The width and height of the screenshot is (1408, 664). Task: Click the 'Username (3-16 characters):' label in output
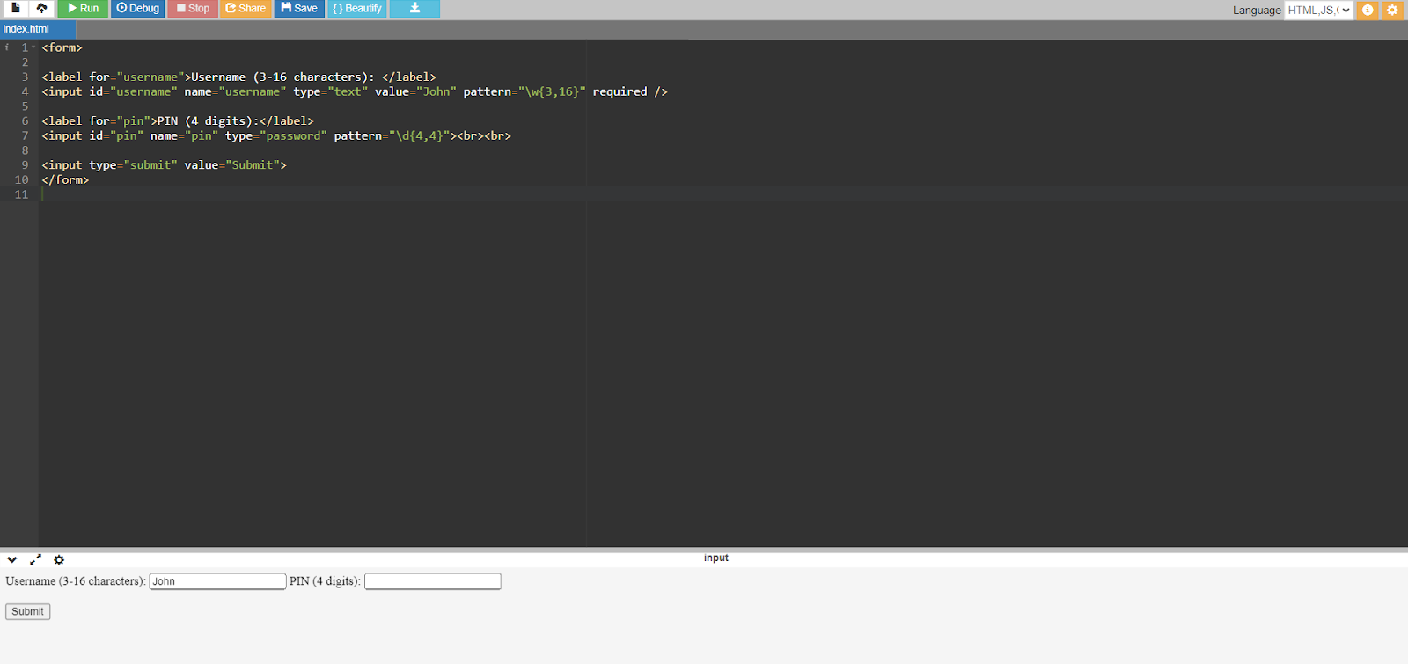[76, 581]
